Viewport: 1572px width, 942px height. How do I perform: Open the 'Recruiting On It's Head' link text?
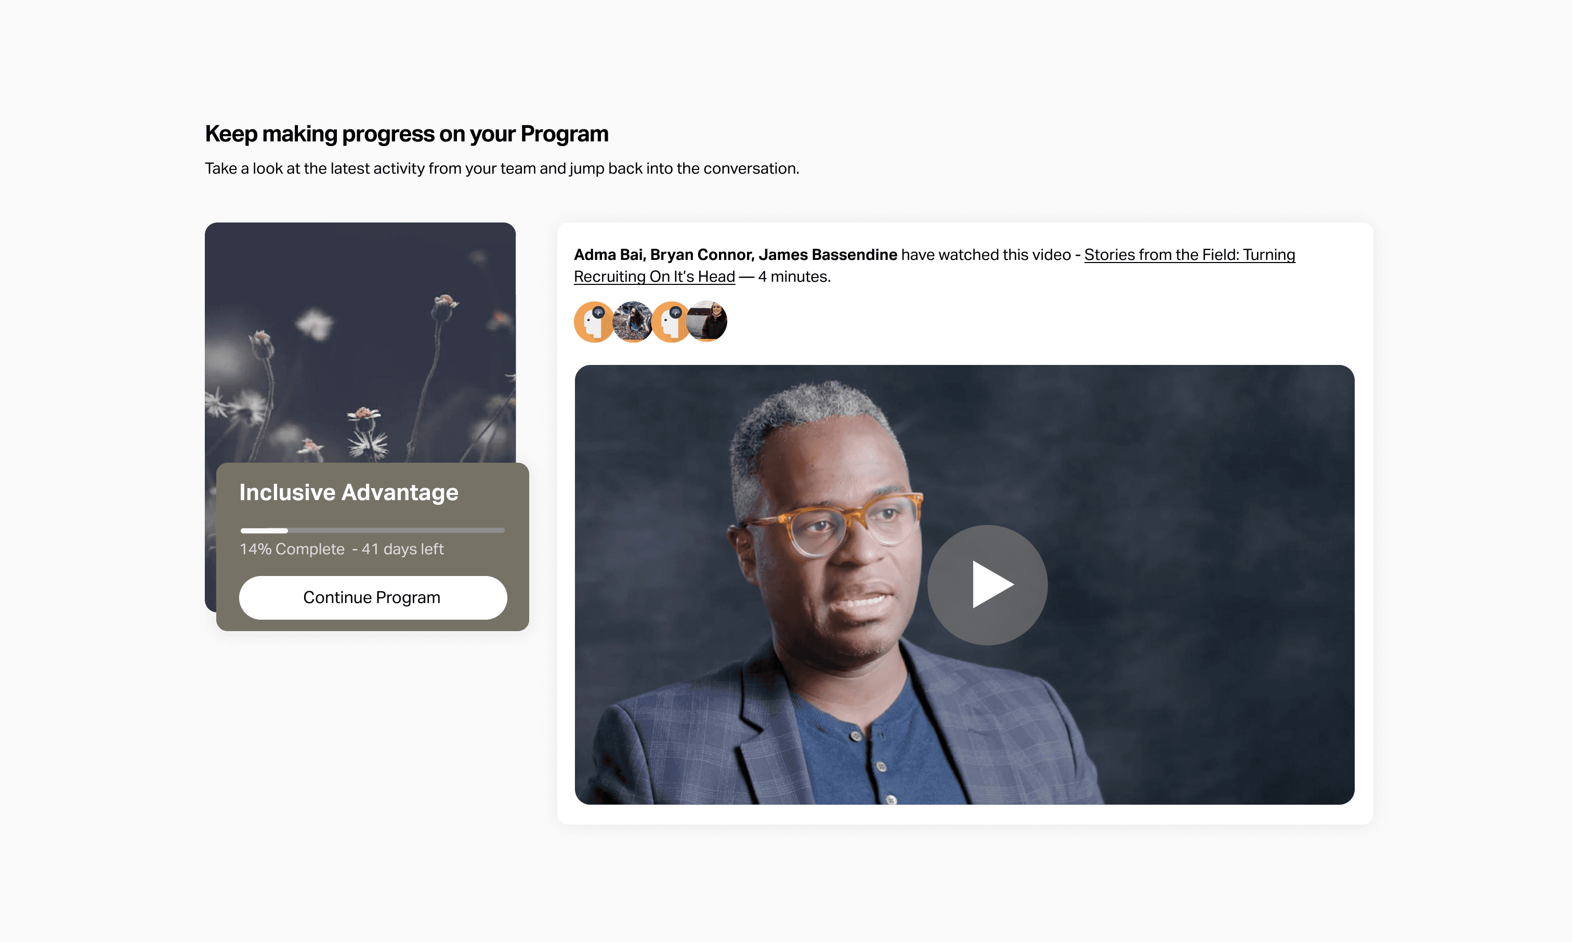(654, 277)
